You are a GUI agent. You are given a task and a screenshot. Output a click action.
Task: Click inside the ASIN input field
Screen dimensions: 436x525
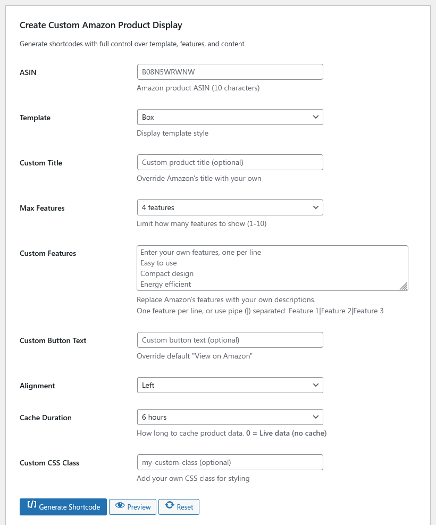click(230, 71)
